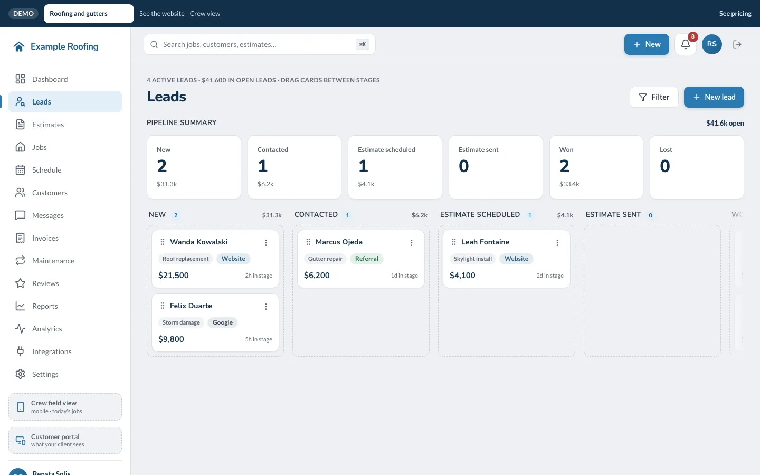This screenshot has height=475, width=760.
Task: Open Wanda Kowalski card options menu
Action: pyautogui.click(x=266, y=243)
